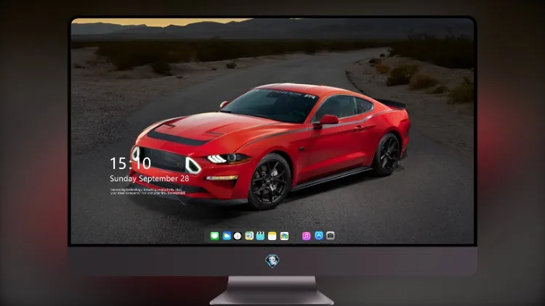Click the small quote text under date
The height and width of the screenshot is (306, 545).
(148, 191)
